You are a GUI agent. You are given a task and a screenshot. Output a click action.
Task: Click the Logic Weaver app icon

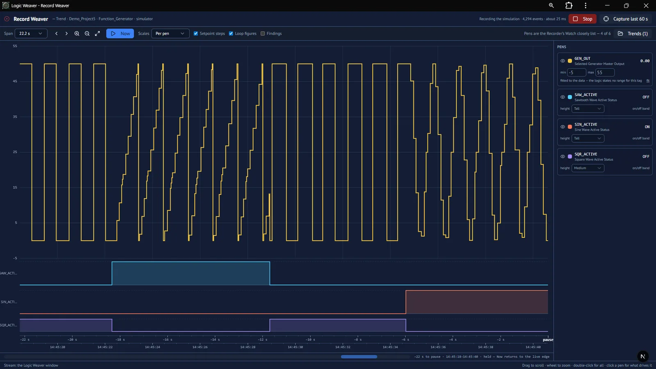[x=6, y=6]
